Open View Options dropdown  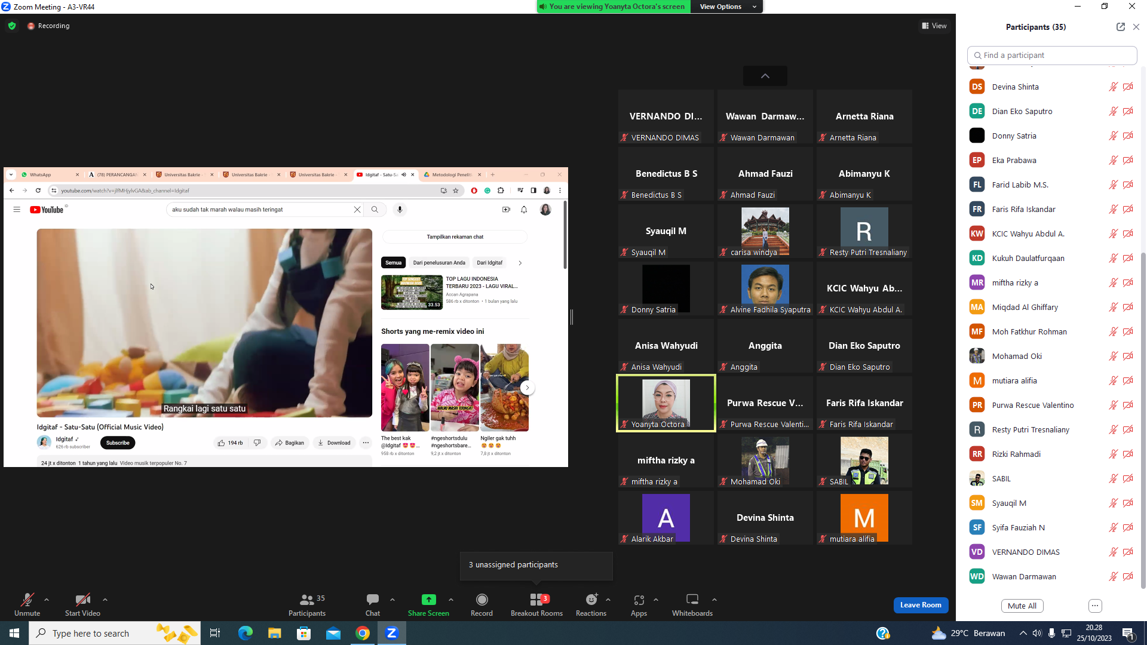(x=726, y=7)
